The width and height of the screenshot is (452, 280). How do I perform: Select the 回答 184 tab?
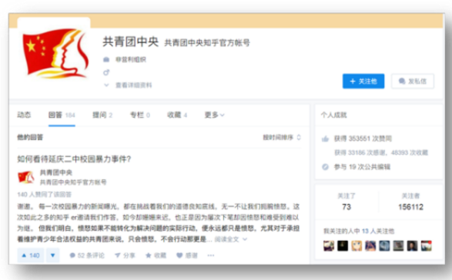[x=62, y=115]
